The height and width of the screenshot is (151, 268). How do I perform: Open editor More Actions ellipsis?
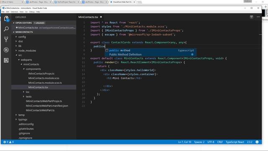258,17
